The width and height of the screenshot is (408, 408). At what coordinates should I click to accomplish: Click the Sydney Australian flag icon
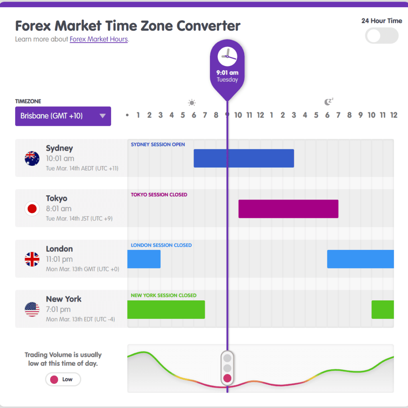(32, 158)
